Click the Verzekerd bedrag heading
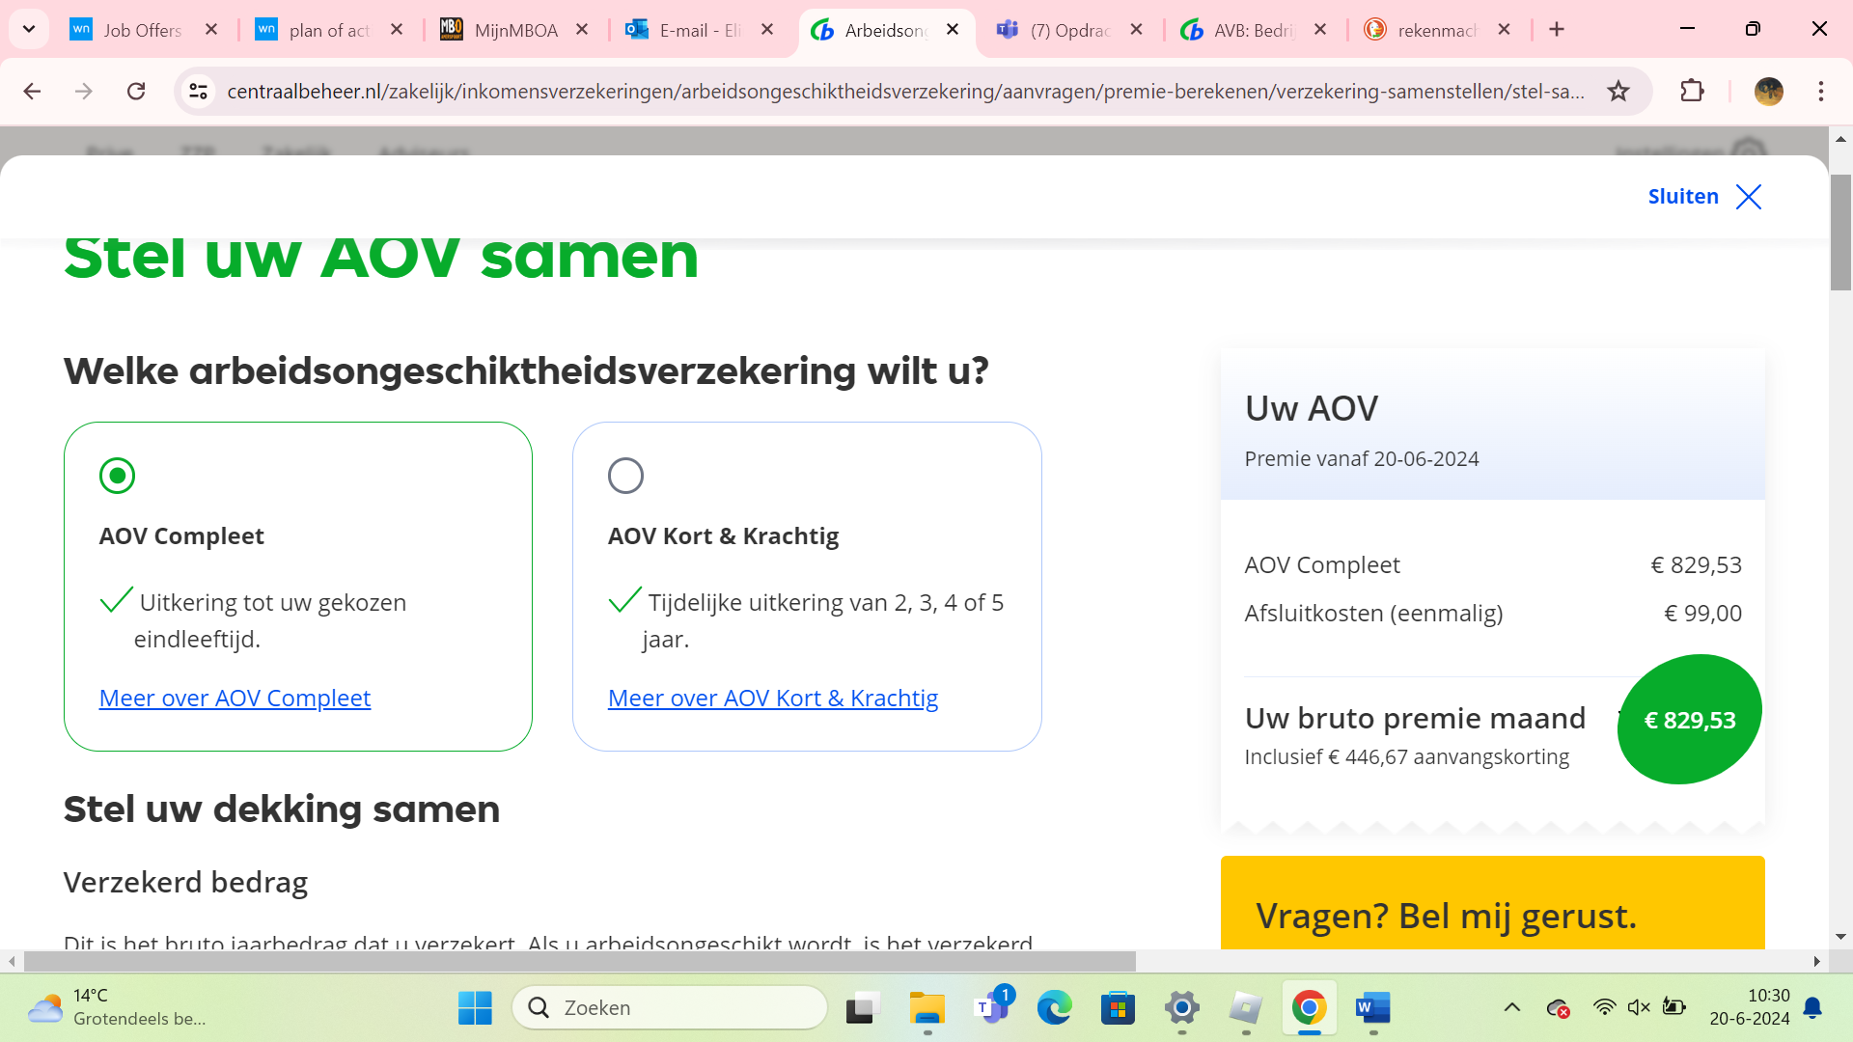 tap(185, 883)
